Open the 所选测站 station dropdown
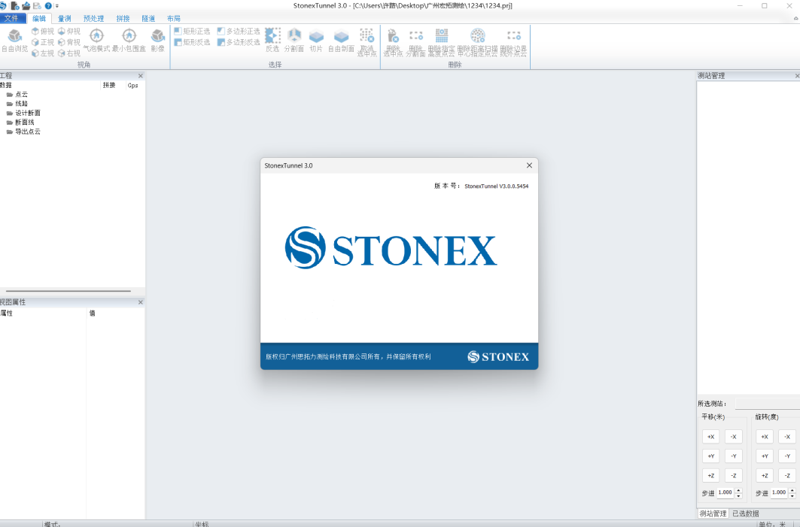The width and height of the screenshot is (800, 527). click(766, 404)
